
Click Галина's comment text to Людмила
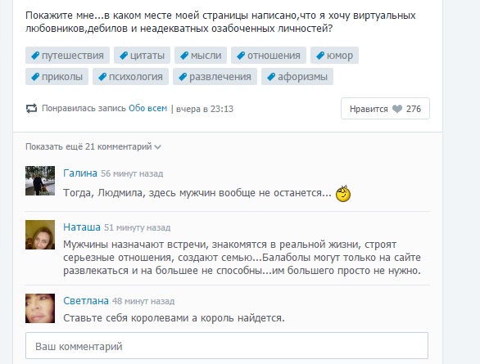(197, 193)
